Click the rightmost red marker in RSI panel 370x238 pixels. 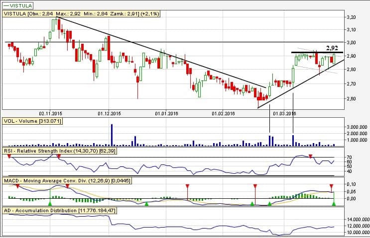pyautogui.click(x=311, y=156)
